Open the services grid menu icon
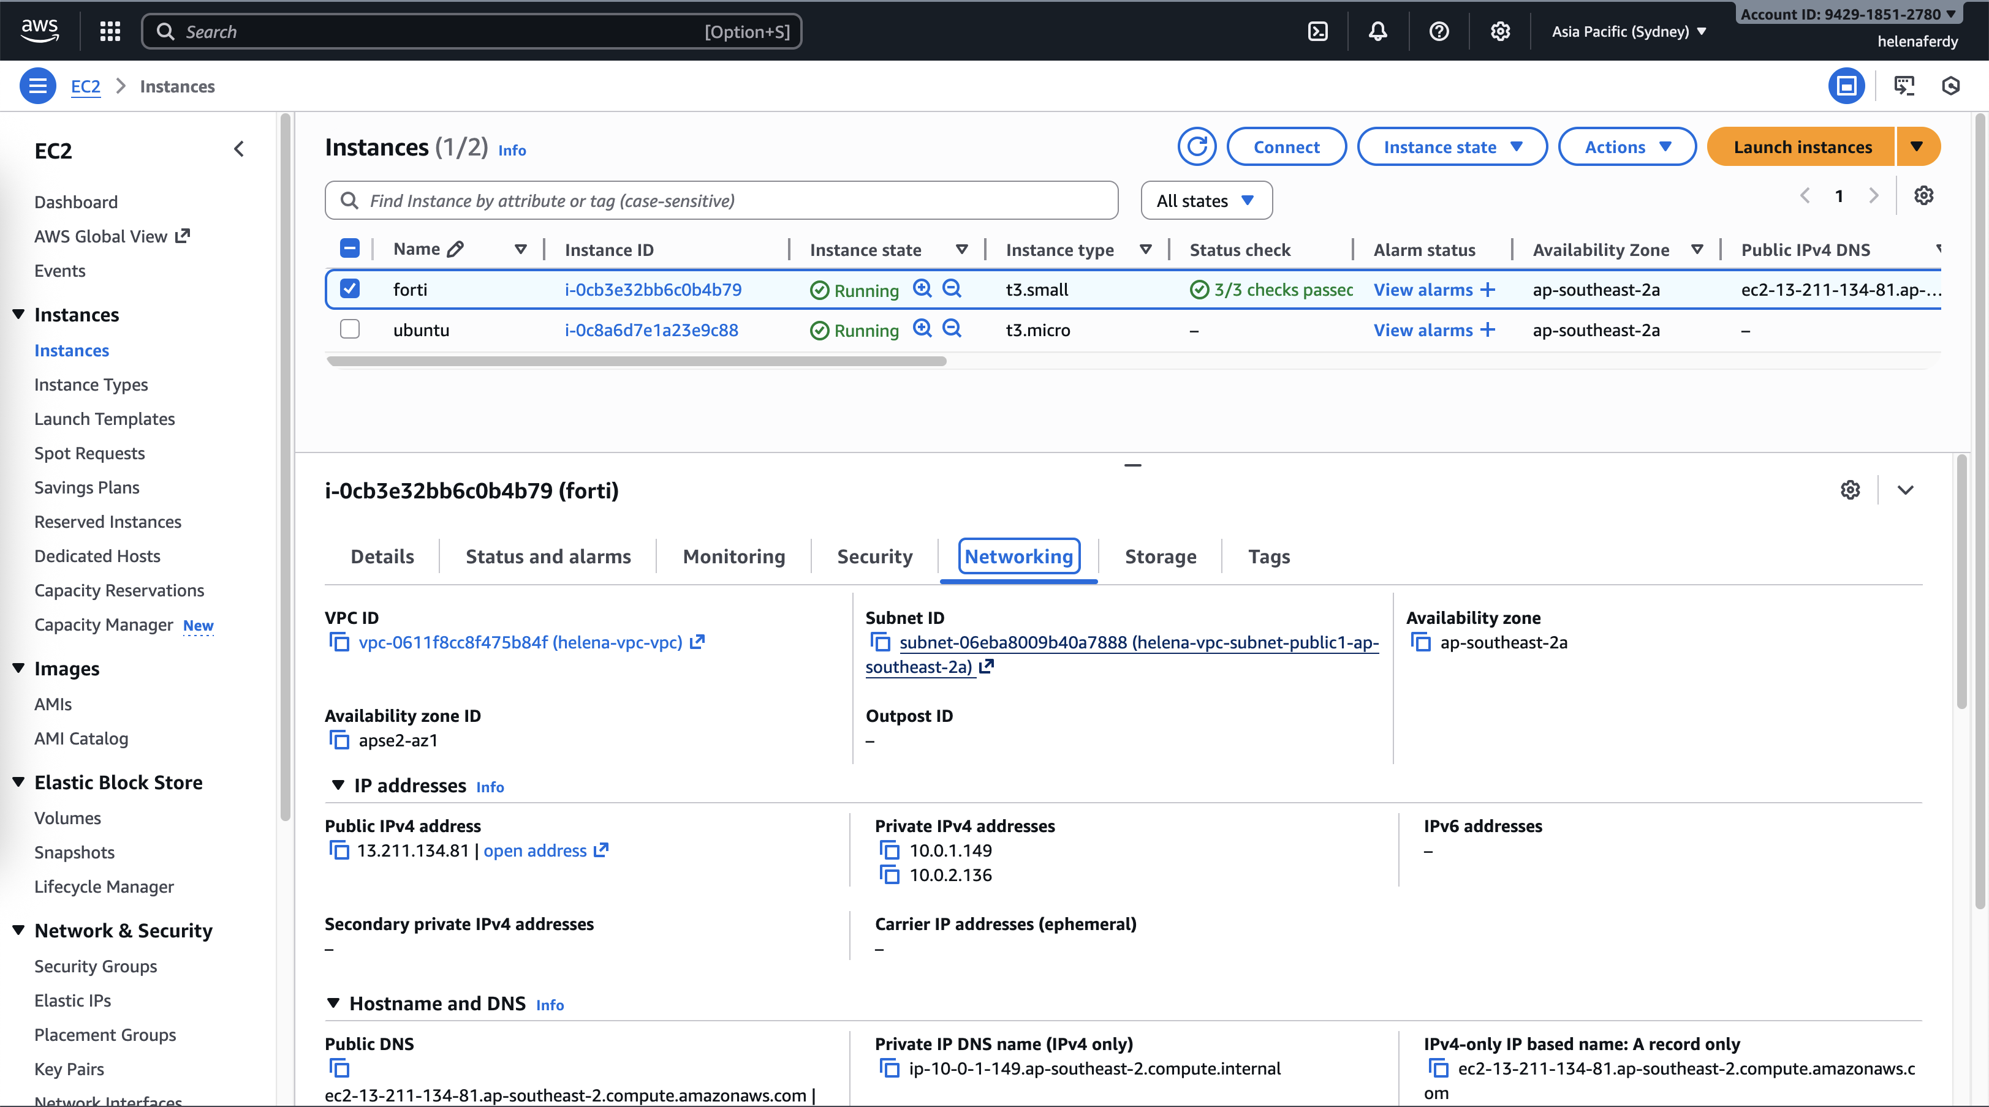Screen dimensions: 1989x1107 pyautogui.click(x=110, y=32)
